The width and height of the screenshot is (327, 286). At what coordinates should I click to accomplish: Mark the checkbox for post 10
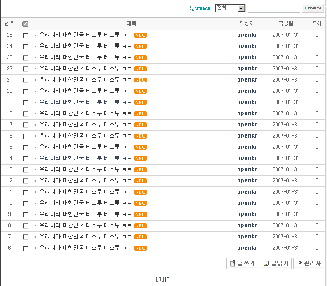point(25,204)
